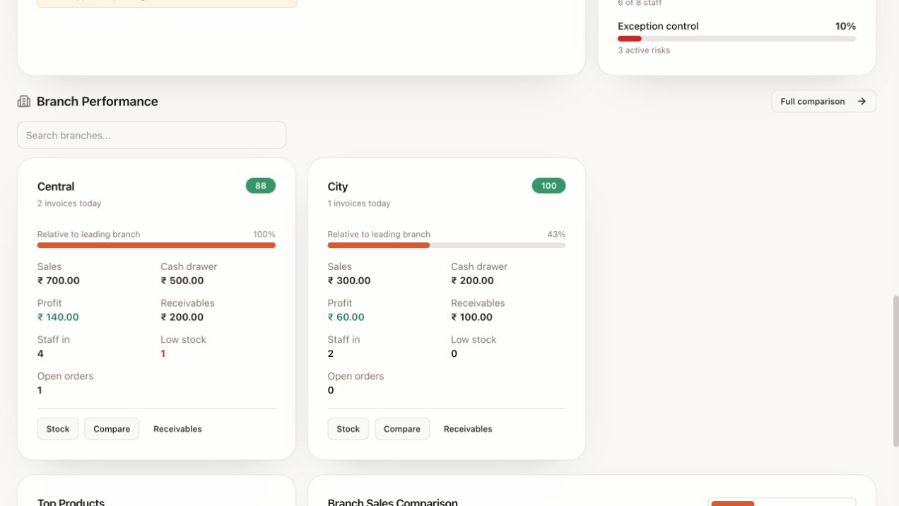The image size is (899, 506).
Task: Click City profit value ₹ 60.00
Action: click(x=346, y=317)
